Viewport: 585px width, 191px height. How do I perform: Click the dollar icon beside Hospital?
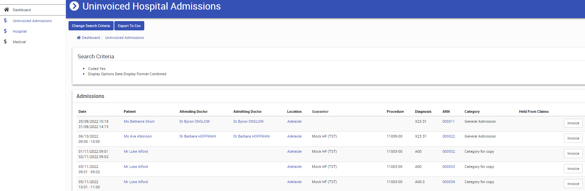5,31
